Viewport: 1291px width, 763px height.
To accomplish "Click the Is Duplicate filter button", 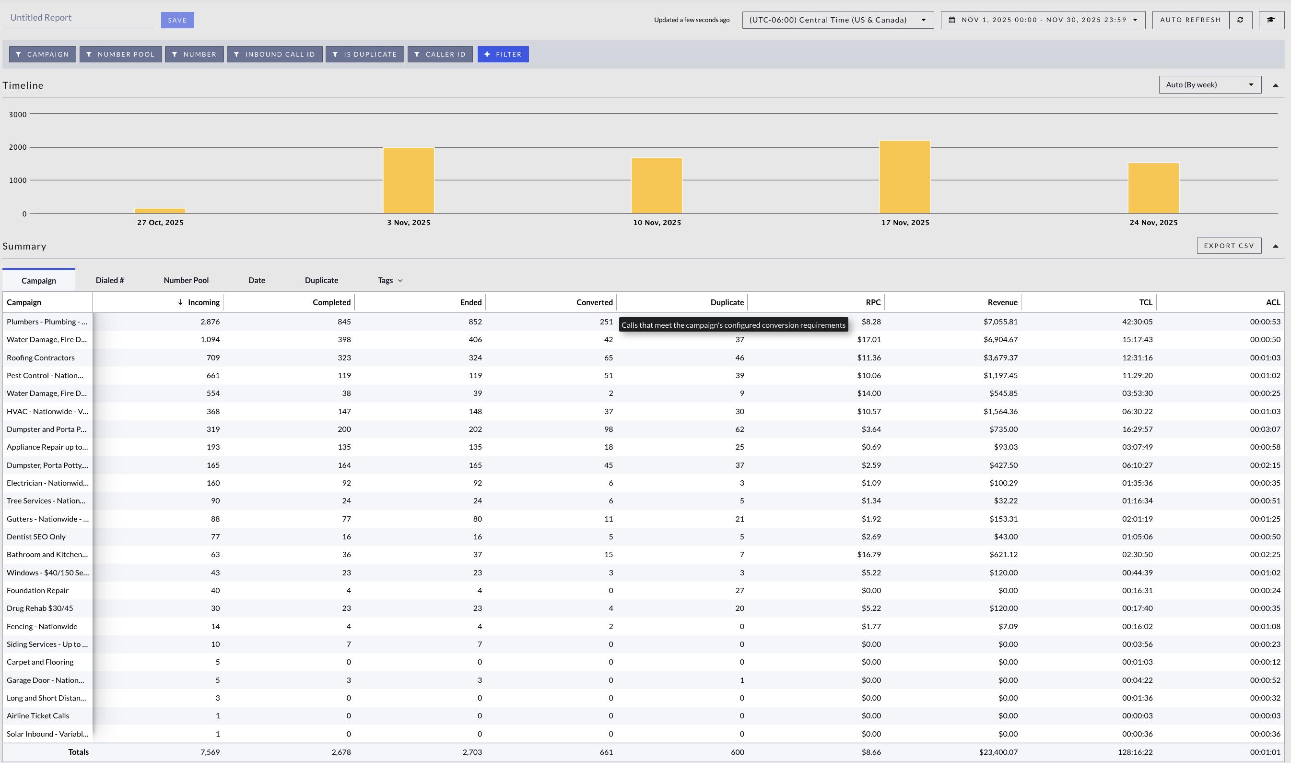I will 364,54.
